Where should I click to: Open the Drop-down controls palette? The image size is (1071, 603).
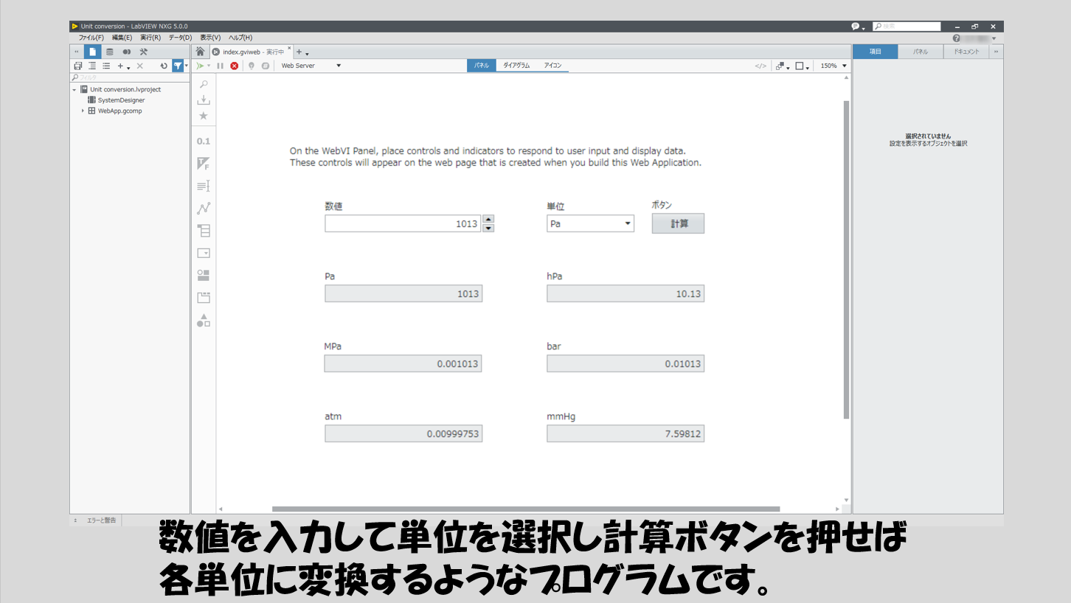click(x=204, y=253)
